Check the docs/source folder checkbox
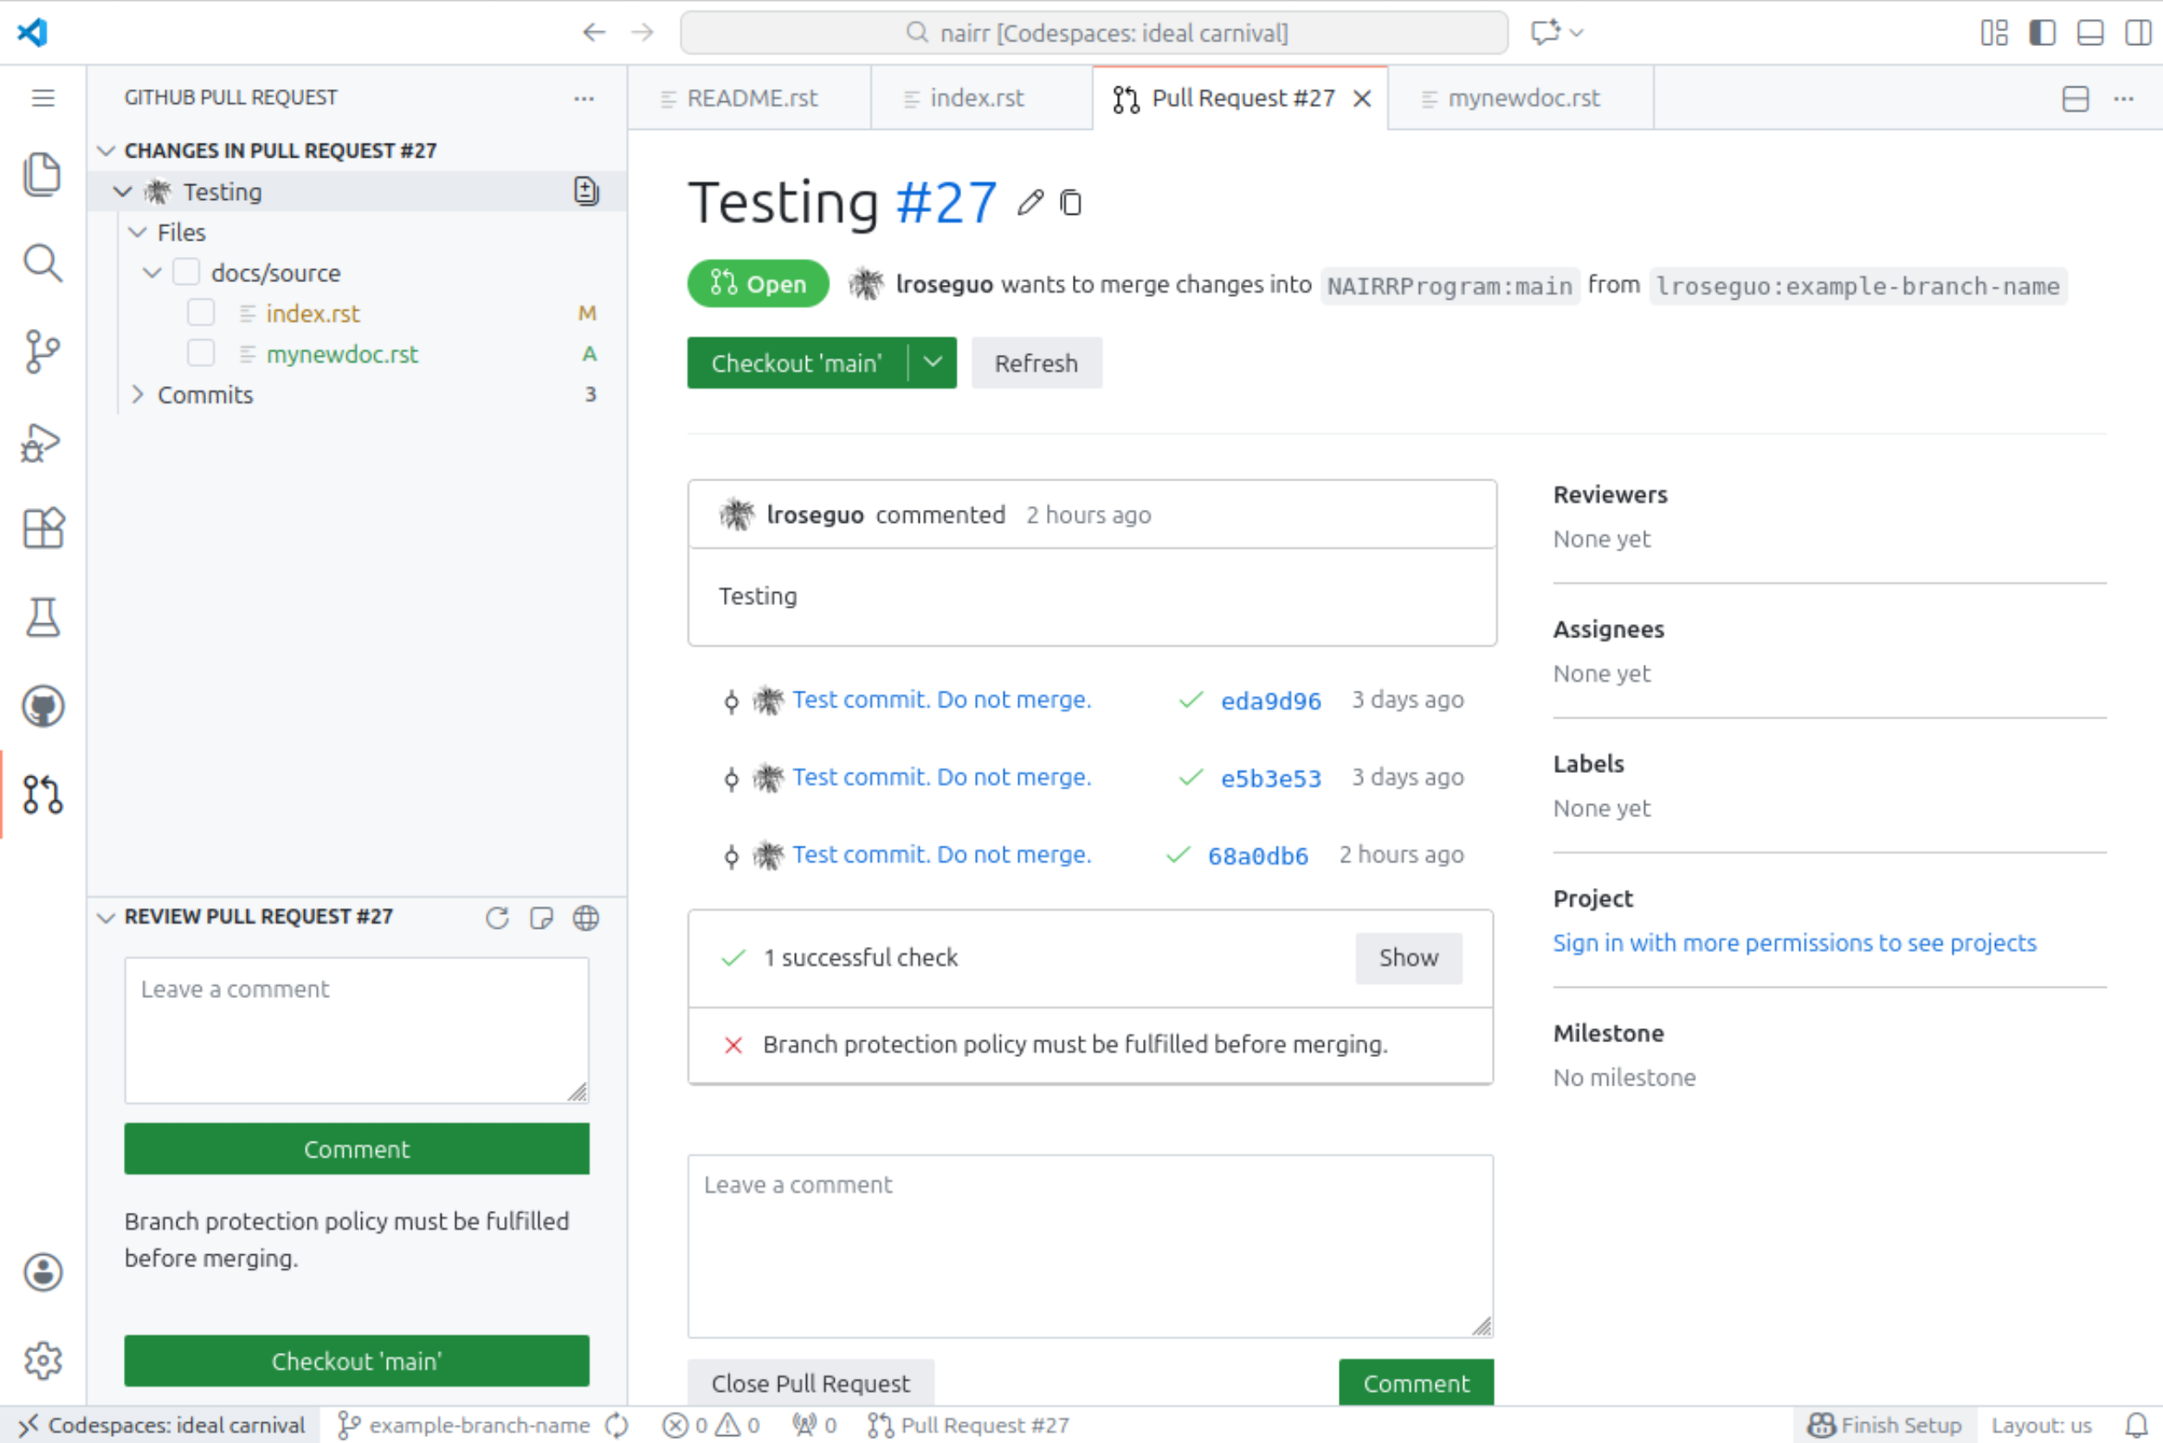The image size is (2163, 1443). click(x=186, y=273)
